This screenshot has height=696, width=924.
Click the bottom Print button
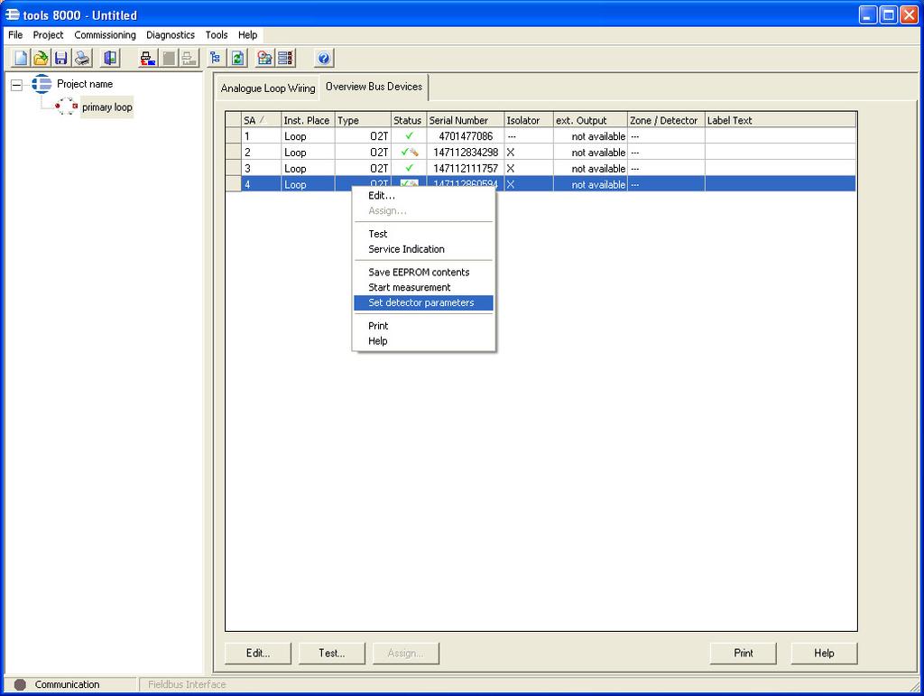pyautogui.click(x=744, y=653)
